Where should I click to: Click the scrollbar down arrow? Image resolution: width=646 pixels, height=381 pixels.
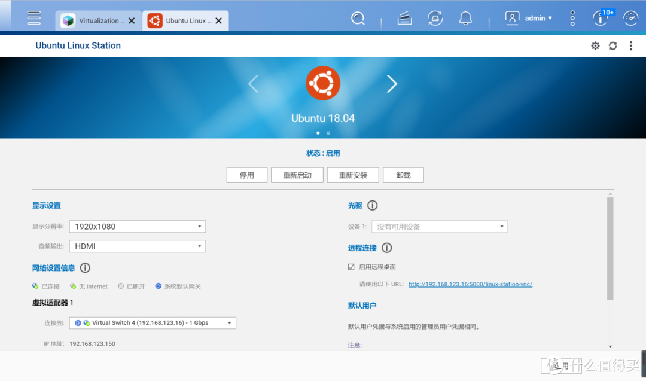pos(610,346)
